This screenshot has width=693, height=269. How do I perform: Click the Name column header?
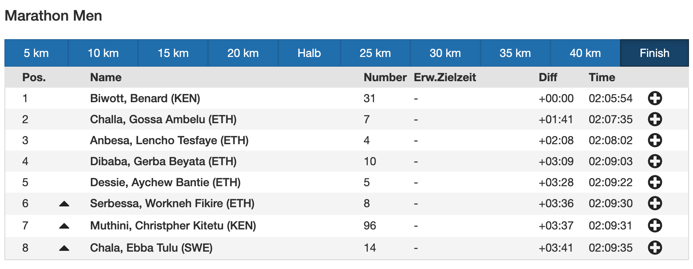click(106, 77)
